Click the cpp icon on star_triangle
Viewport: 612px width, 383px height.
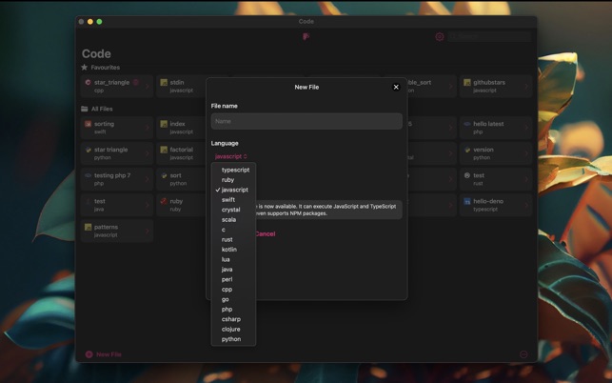coord(88,83)
